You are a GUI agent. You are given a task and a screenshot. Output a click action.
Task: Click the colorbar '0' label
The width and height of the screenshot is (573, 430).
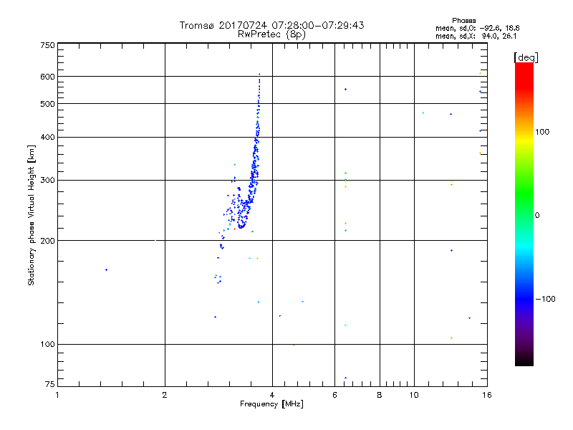point(537,215)
